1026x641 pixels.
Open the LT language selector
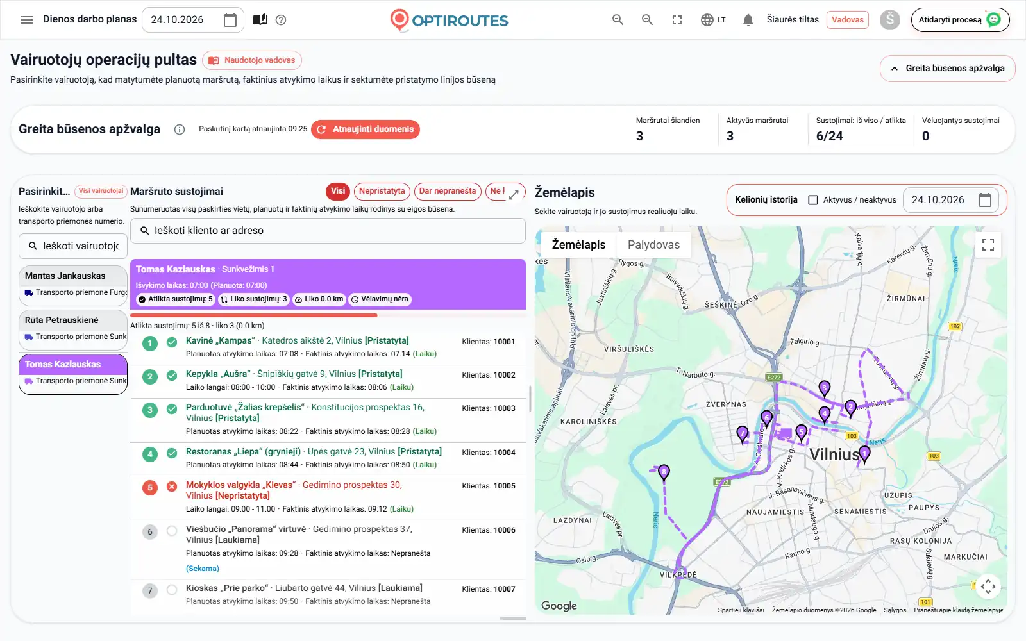[713, 20]
